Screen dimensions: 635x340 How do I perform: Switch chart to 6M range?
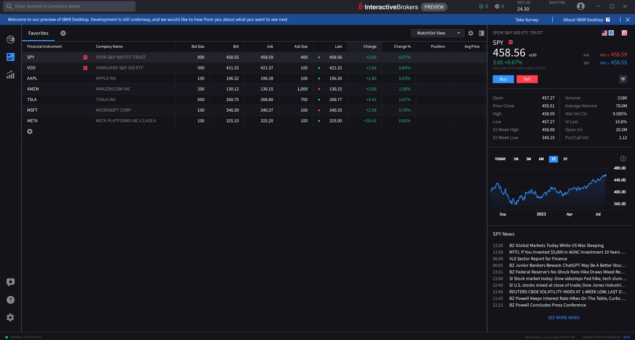[x=541, y=159]
